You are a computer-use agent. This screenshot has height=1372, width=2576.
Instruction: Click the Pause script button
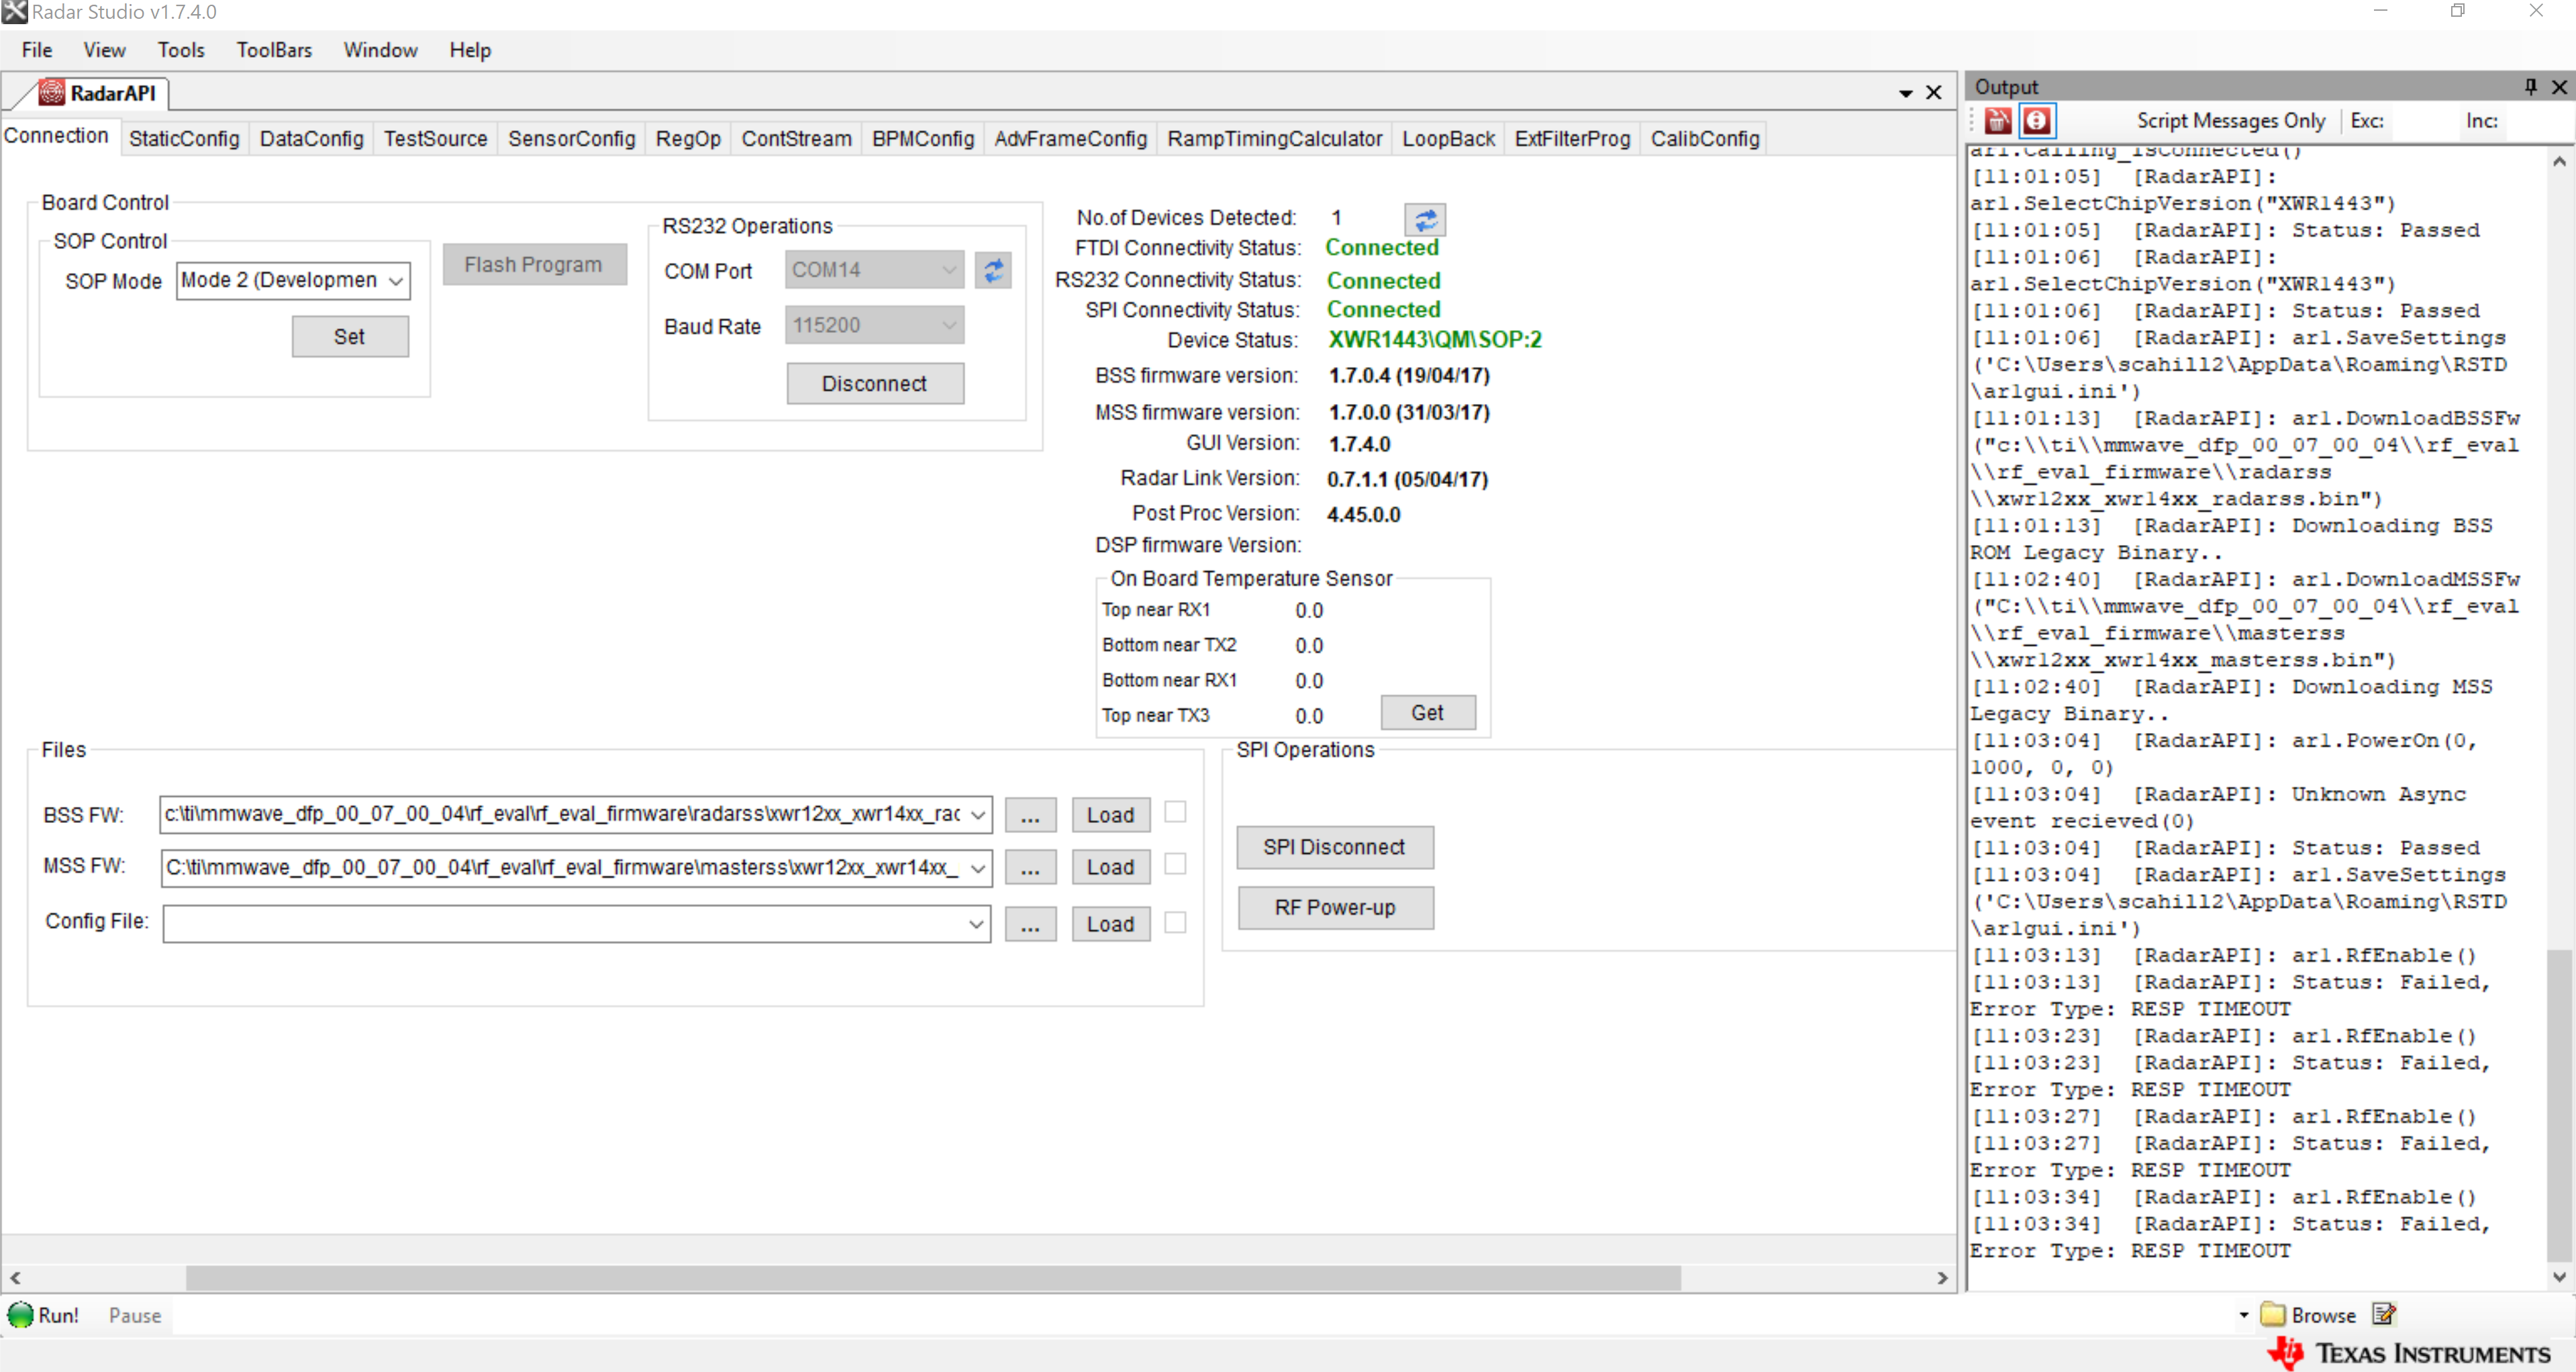click(134, 1315)
